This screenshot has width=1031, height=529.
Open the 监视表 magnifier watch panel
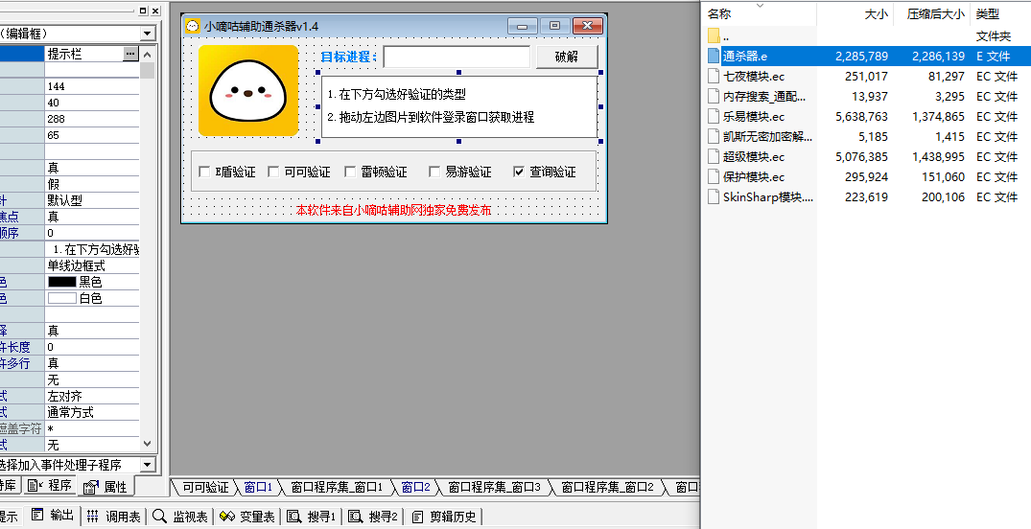159,516
